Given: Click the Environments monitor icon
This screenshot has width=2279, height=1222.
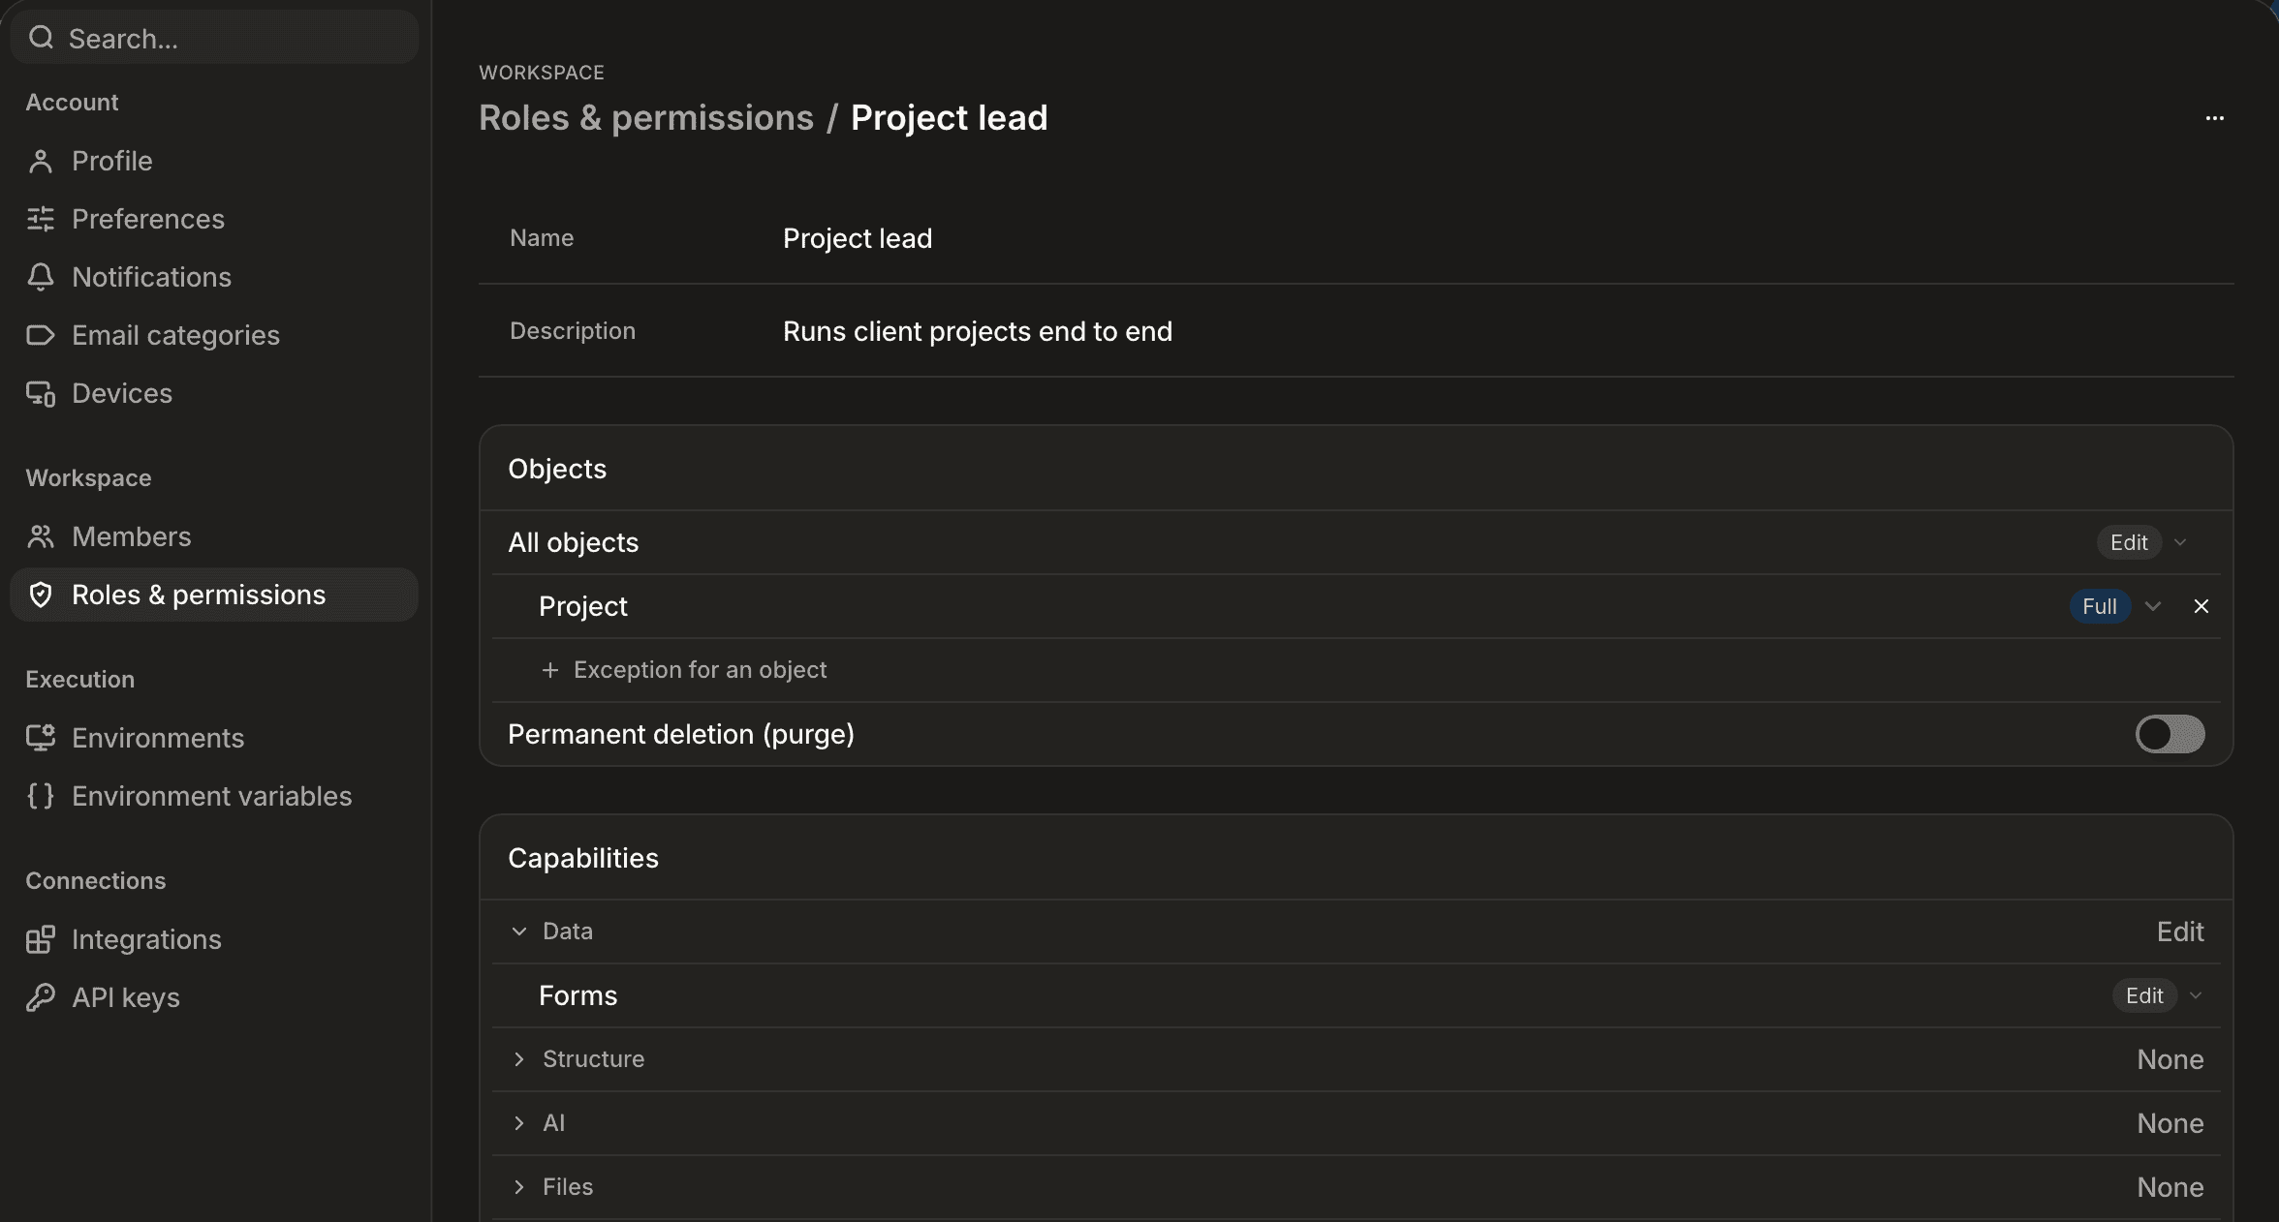Looking at the screenshot, I should click(x=41, y=738).
